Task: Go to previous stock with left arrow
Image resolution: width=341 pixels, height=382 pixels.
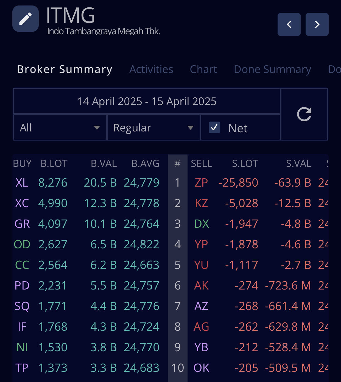Action: pos(289,24)
